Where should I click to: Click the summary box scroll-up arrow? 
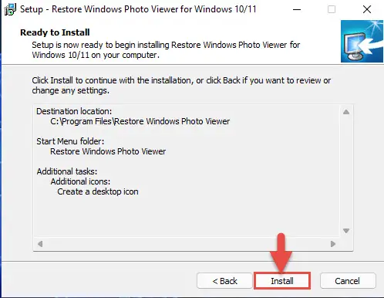pyautogui.click(x=346, y=112)
